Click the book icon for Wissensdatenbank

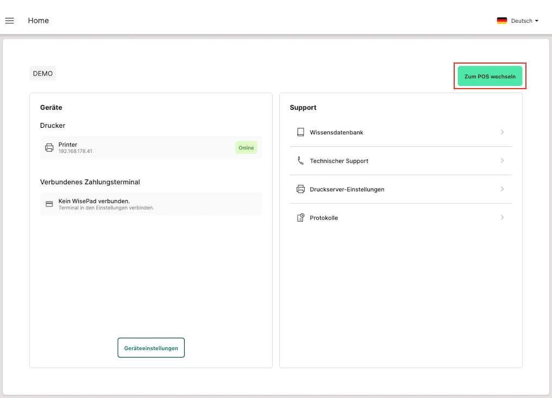(300, 132)
